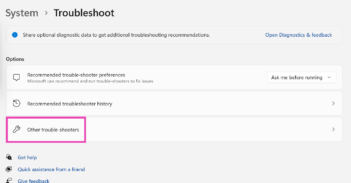Click the wrench icon for Other trouble-shooters
351x183 pixels.
coord(17,129)
